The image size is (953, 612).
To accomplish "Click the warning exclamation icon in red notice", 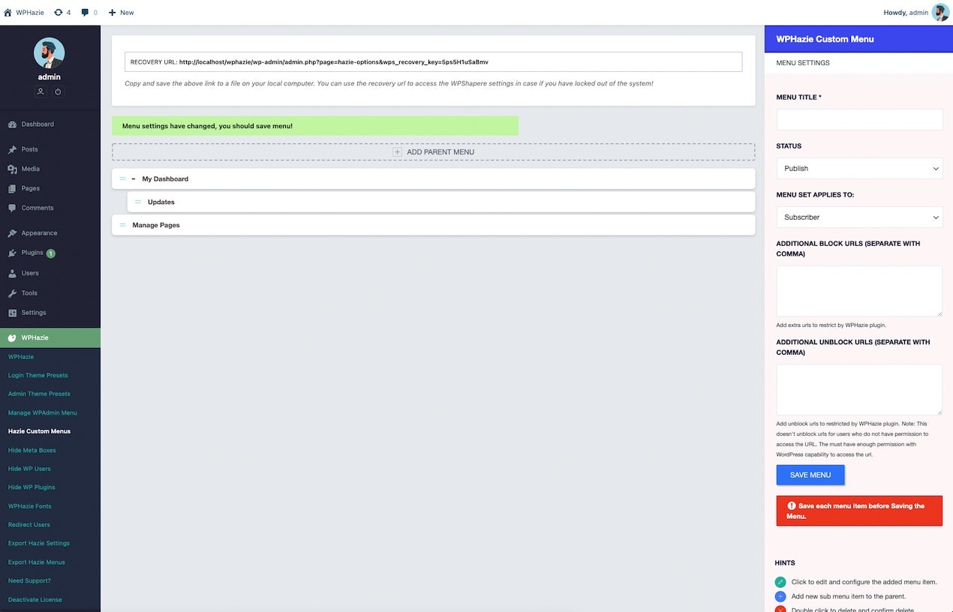I will click(x=792, y=506).
